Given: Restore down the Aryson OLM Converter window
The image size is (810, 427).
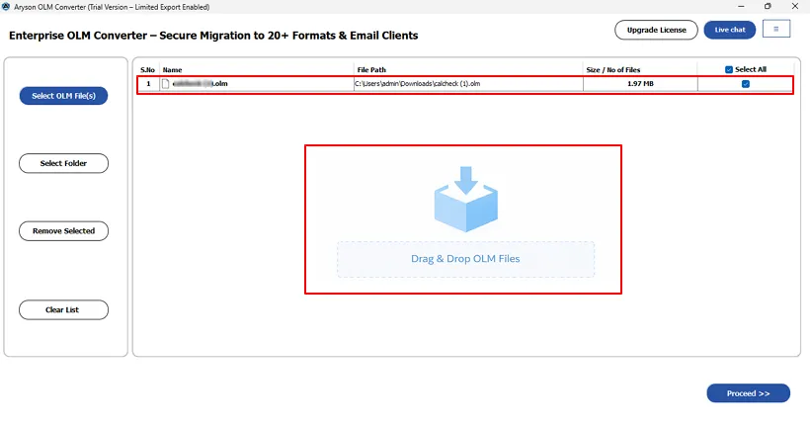Looking at the screenshot, I should point(768,6).
